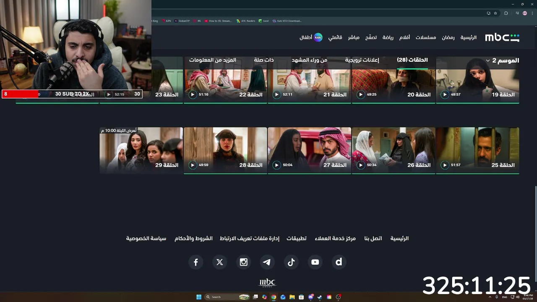The height and width of the screenshot is (302, 537).
Task: Switch to من وراء المشهد tab
Action: [310, 60]
